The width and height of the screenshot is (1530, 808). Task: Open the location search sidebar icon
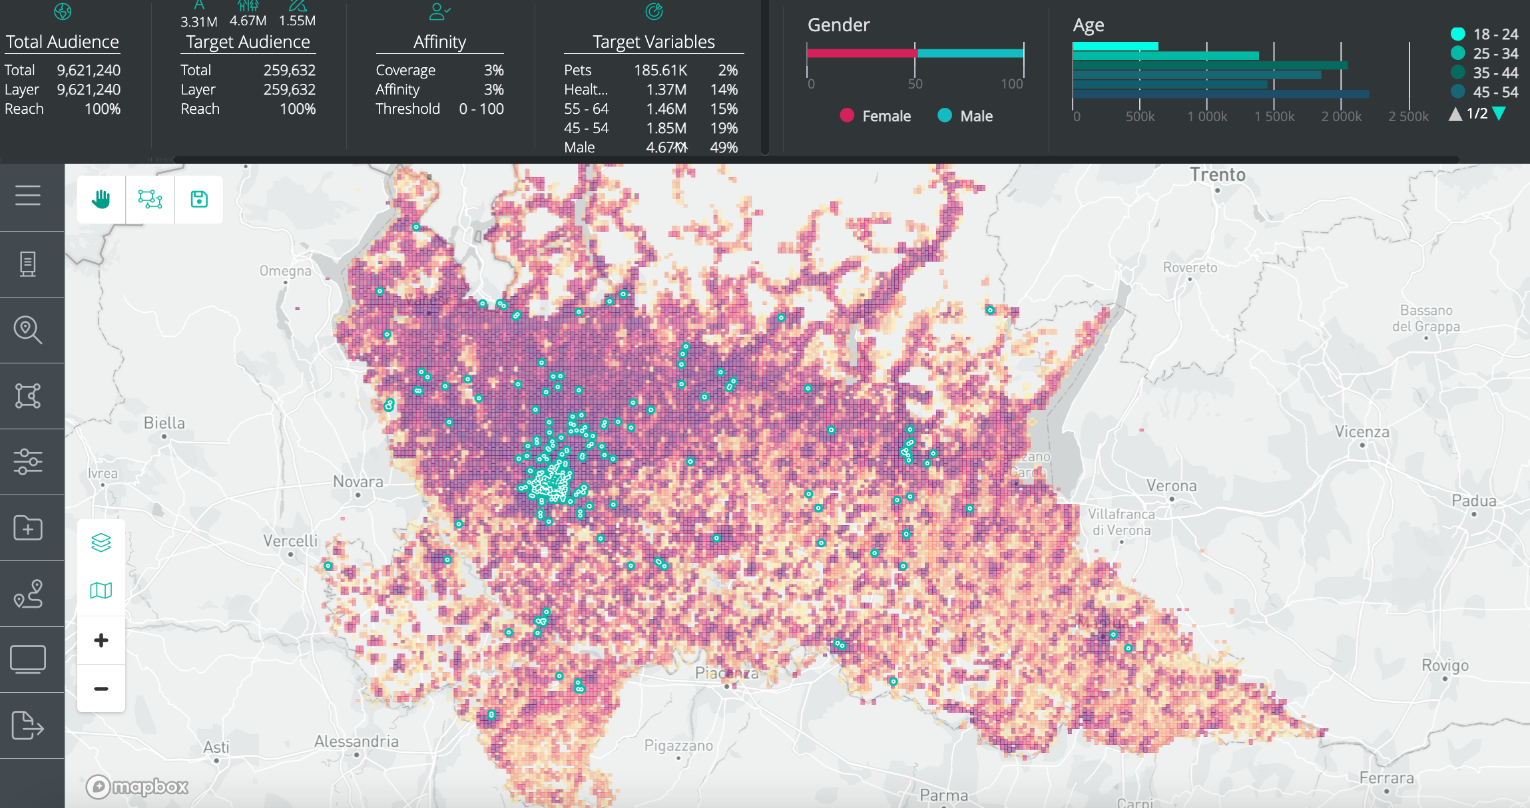pos(28,329)
